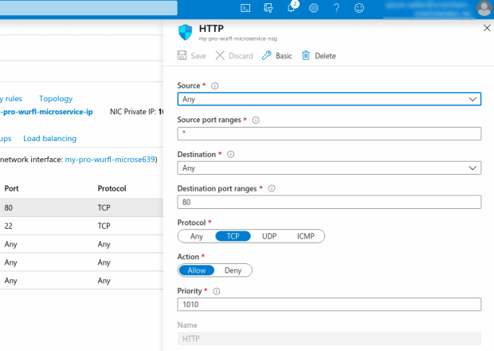Open the notifications bell
This screenshot has width=494, height=351.
(x=292, y=7)
